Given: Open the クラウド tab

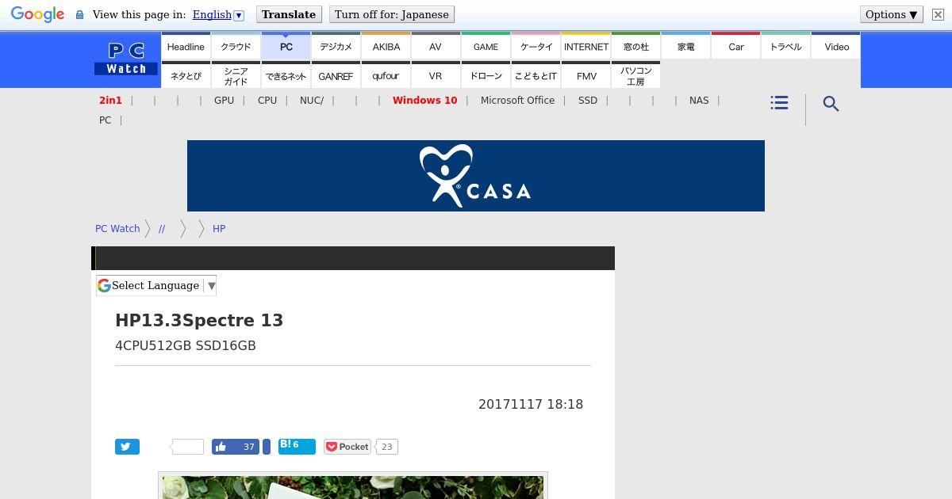Looking at the screenshot, I should click(x=236, y=46).
